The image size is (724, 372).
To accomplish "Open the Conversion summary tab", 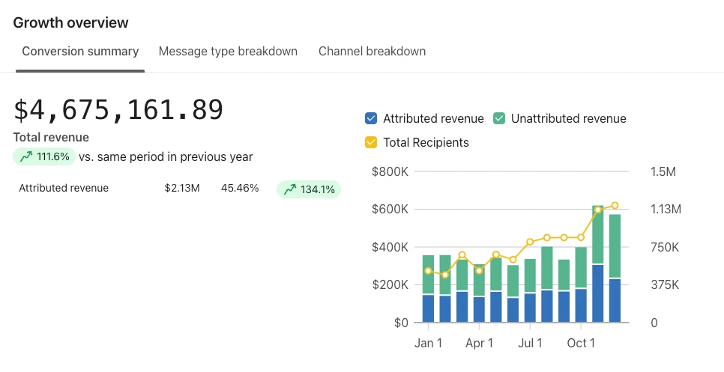I will 80,51.
